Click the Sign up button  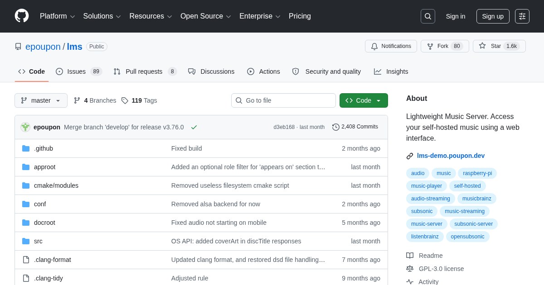pyautogui.click(x=493, y=16)
